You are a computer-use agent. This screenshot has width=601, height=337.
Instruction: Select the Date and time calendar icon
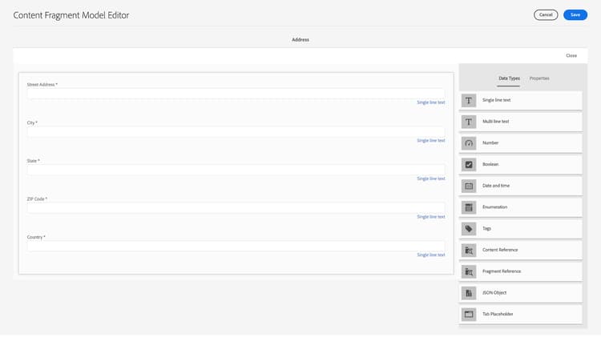[469, 187]
